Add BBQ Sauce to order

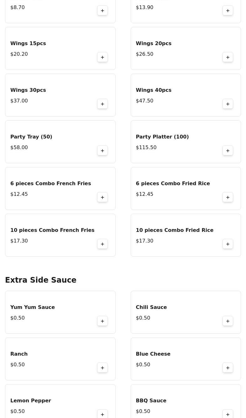click(x=228, y=414)
